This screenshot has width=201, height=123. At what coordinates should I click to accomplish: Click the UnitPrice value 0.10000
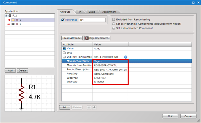99,82
